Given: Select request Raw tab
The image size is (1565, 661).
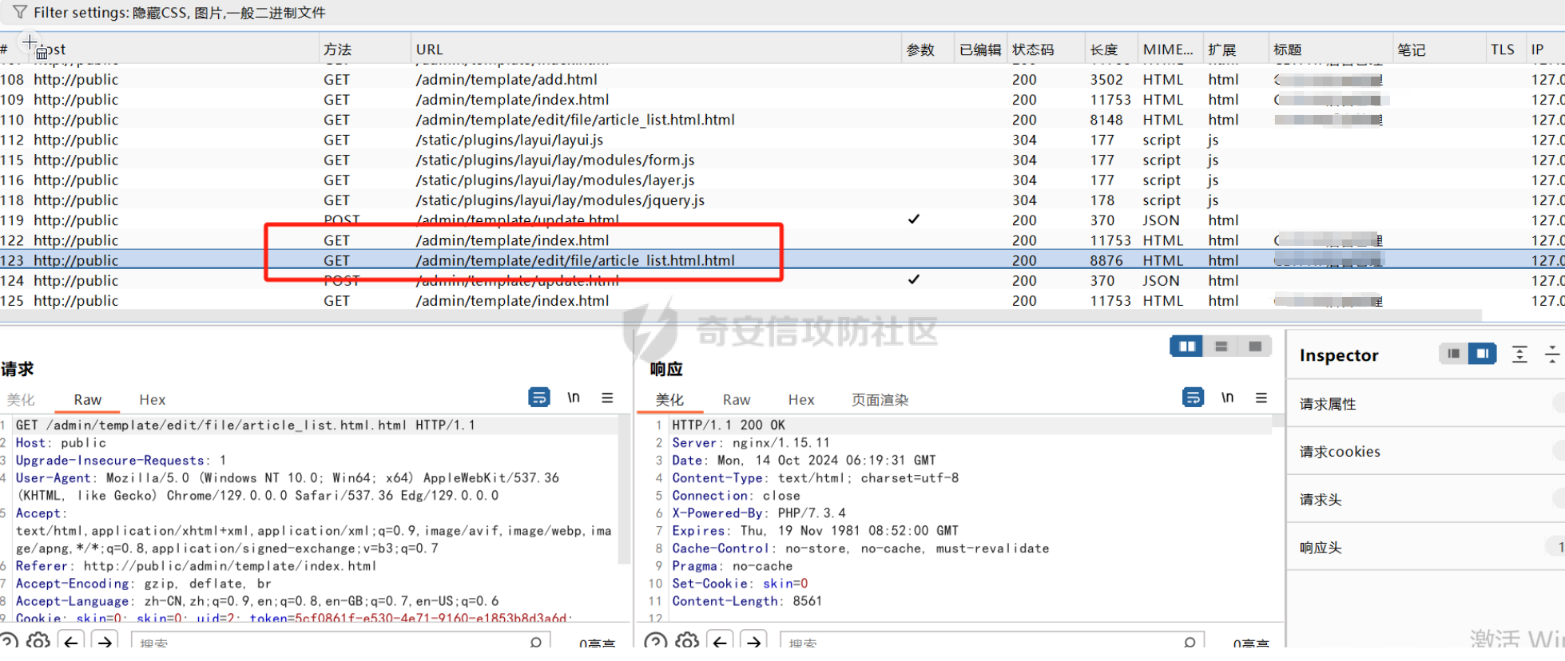Looking at the screenshot, I should [x=88, y=400].
